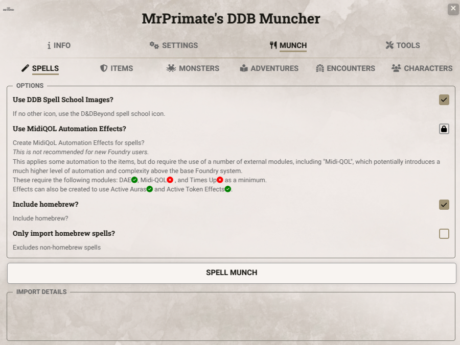Click the info icon beside INFO
Image resolution: width=460 pixels, height=345 pixels.
point(49,45)
